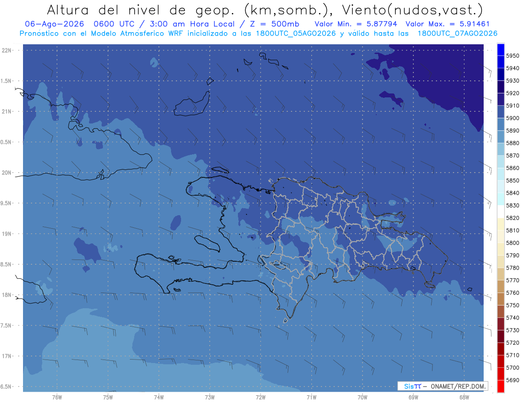This screenshot has height=403, width=521.
Task: Click the '22N' latitude label
Action: (7, 50)
